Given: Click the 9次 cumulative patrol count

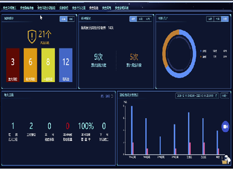Looking at the screenshot, I should tap(98, 56).
